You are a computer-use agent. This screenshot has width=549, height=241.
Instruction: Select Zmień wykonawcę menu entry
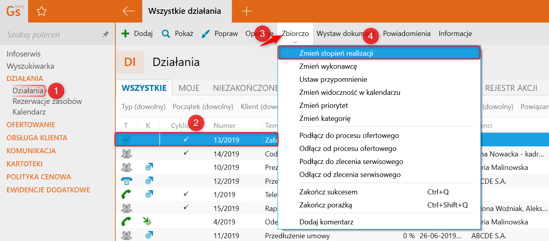328,66
